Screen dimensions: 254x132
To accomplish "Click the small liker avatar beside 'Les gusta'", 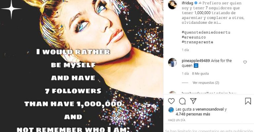I will click(171, 110).
